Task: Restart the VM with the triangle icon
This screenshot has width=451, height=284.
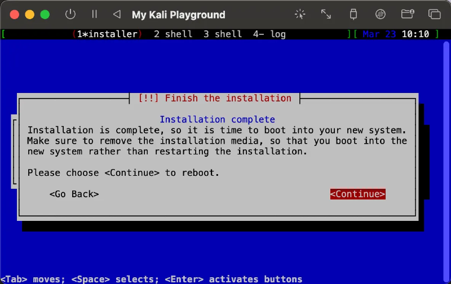Action: click(117, 15)
